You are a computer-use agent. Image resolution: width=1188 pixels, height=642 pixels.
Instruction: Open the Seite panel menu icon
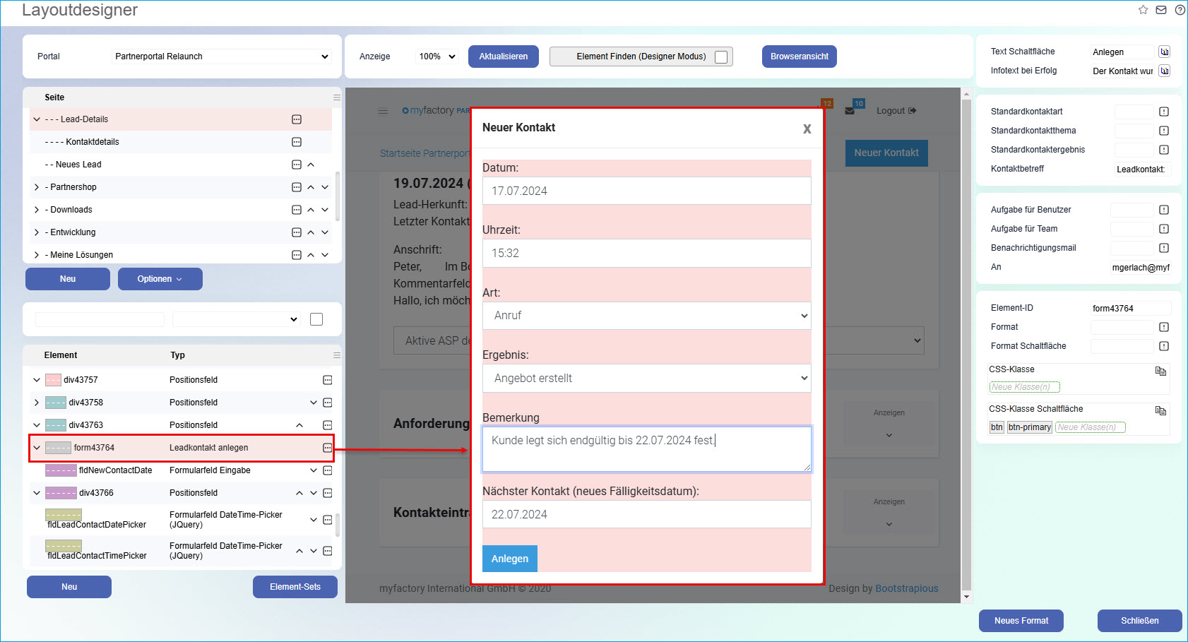click(337, 97)
